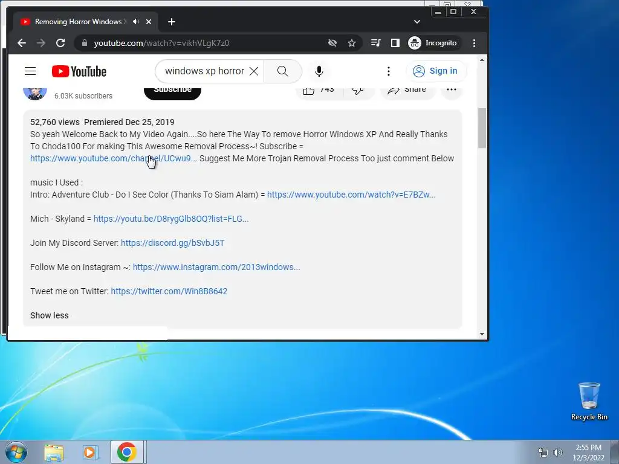Viewport: 619px width, 464px height.
Task: Click the third-party cookies blocked eye icon
Action: 332,43
